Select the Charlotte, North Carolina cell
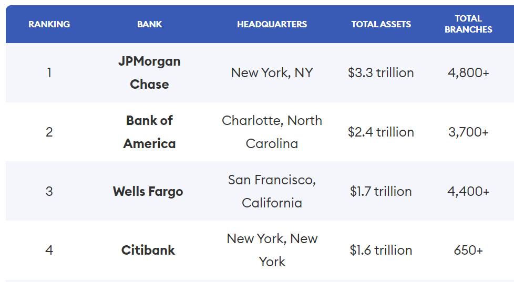The width and height of the screenshot is (514, 282). 272,132
